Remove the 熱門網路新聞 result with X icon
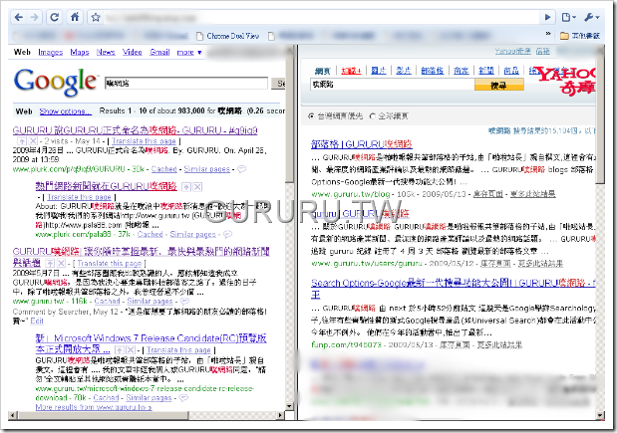This screenshot has width=617, height=433. [x=197, y=187]
